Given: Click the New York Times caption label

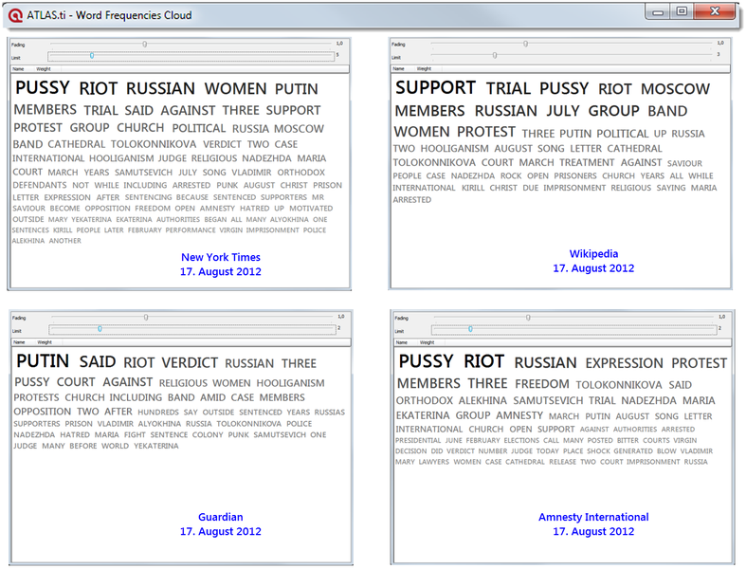Looking at the screenshot, I should click(221, 257).
